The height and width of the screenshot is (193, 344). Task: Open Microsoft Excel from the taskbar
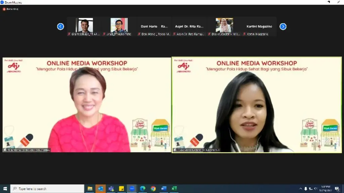coord(174,189)
